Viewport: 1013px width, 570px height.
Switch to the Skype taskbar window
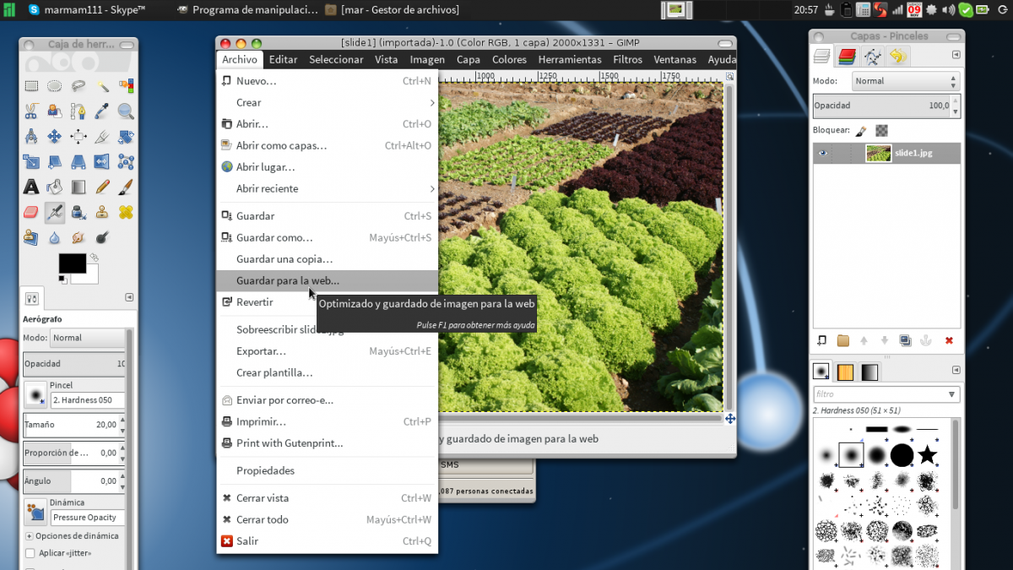86,9
